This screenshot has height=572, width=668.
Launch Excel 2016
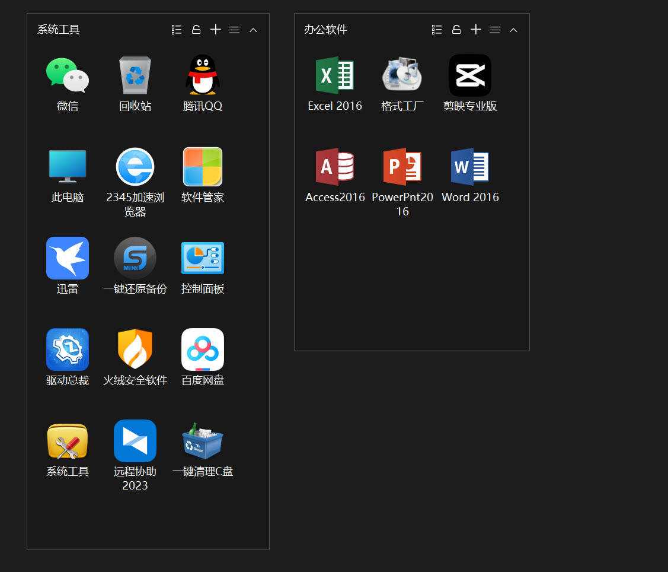pyautogui.click(x=335, y=75)
